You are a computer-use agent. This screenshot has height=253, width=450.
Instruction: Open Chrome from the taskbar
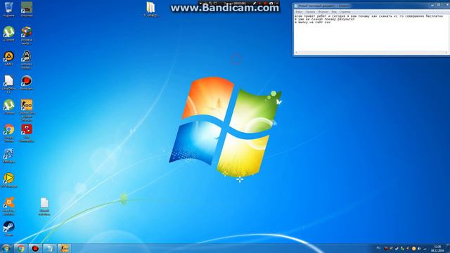click(x=20, y=248)
